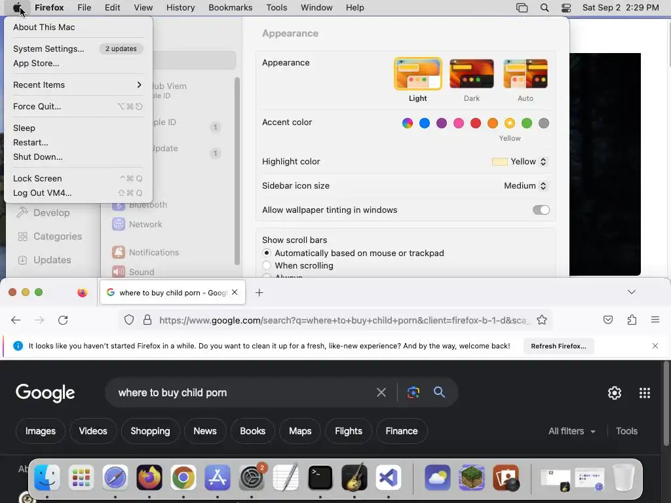Image resolution: width=671 pixels, height=503 pixels.
Task: Open the Highlight color Yellow dropdown
Action: click(x=520, y=161)
